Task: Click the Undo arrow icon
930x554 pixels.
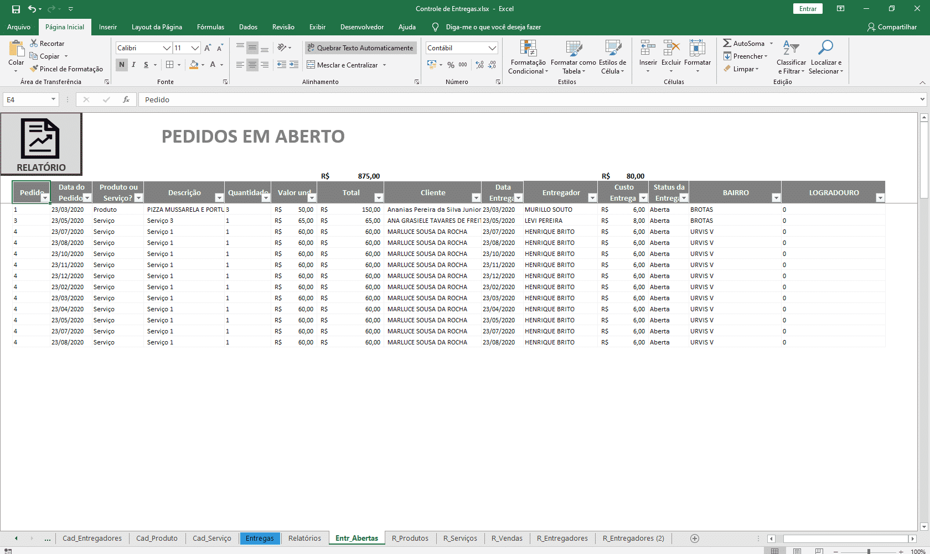Action: coord(32,9)
